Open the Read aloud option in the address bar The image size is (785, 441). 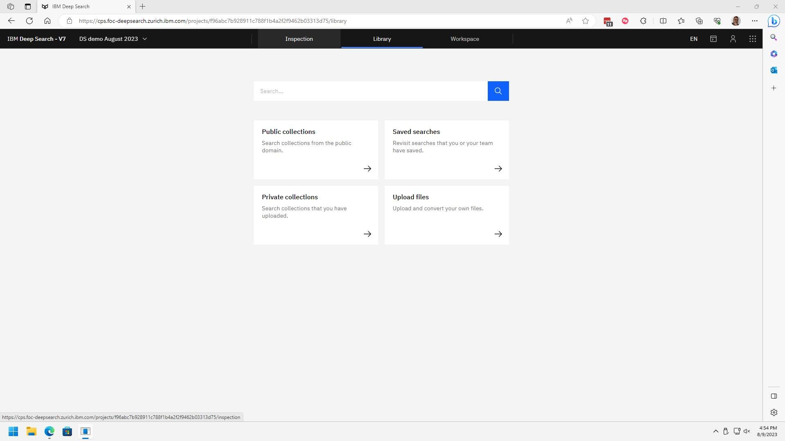[569, 21]
